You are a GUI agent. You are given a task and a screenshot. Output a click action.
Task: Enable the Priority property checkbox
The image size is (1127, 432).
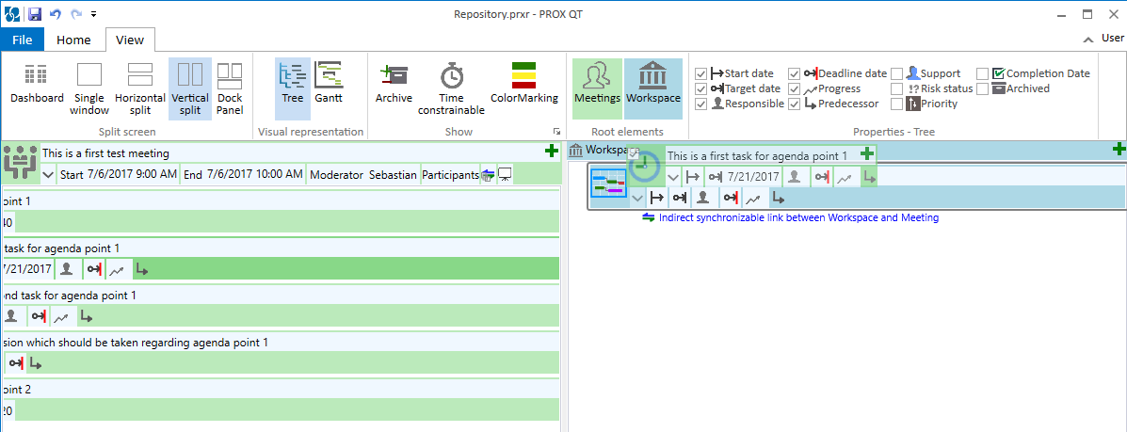896,104
